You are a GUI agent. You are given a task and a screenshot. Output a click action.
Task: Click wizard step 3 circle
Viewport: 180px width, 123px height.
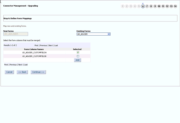coord(131,6)
